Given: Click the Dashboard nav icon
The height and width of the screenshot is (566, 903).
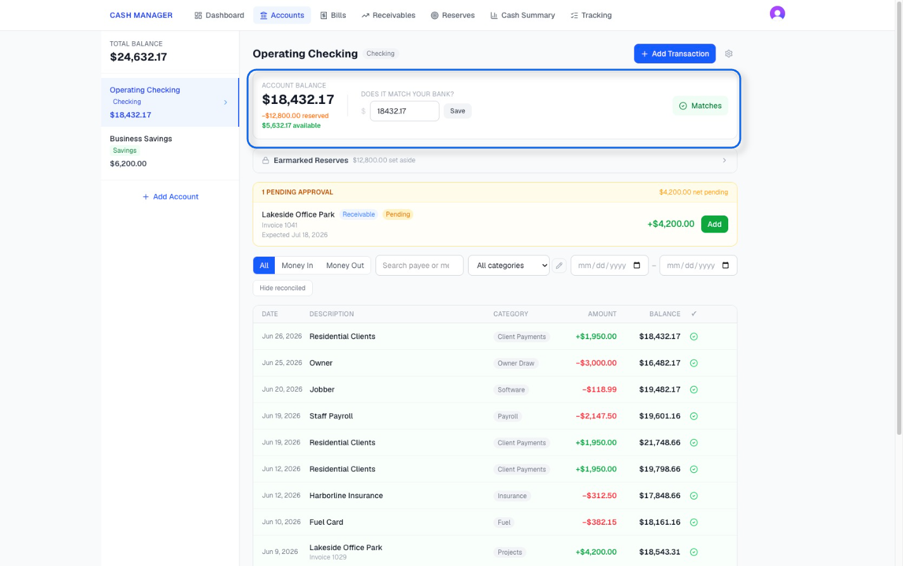Looking at the screenshot, I should 198,15.
